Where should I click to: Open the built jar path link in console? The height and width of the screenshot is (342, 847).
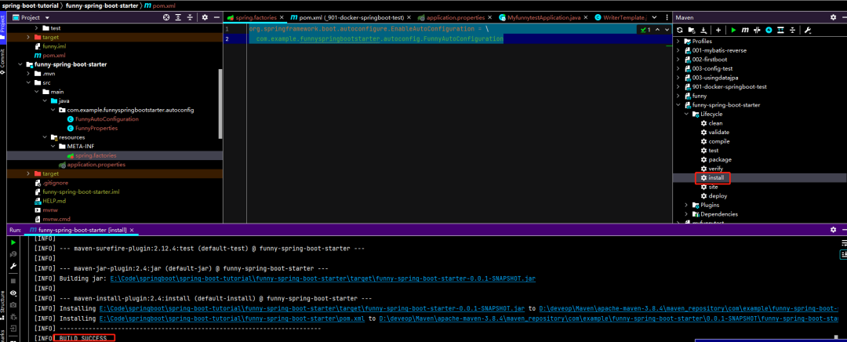pyautogui.click(x=322, y=278)
